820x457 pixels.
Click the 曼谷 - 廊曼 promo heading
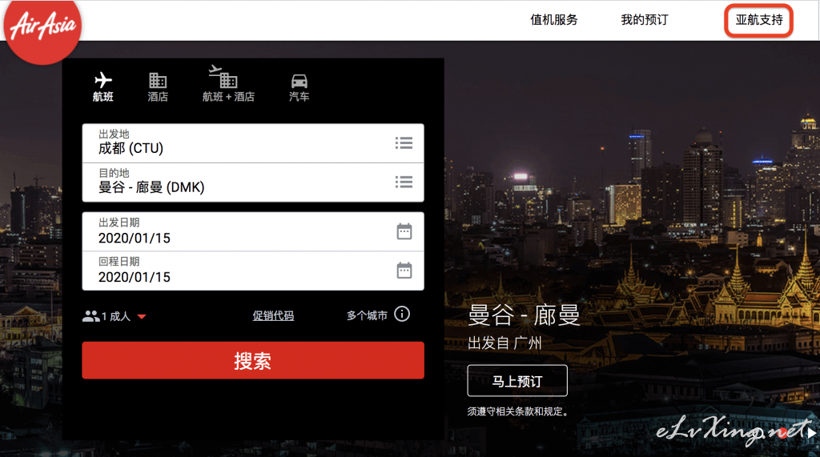click(524, 315)
